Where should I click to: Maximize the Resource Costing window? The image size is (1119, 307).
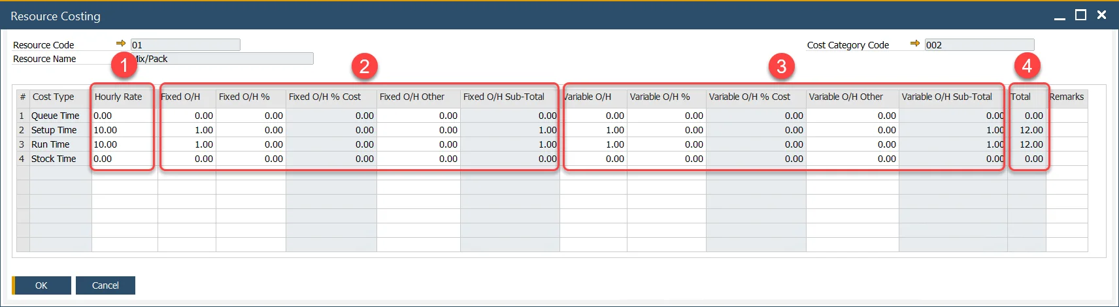pyautogui.click(x=1081, y=15)
